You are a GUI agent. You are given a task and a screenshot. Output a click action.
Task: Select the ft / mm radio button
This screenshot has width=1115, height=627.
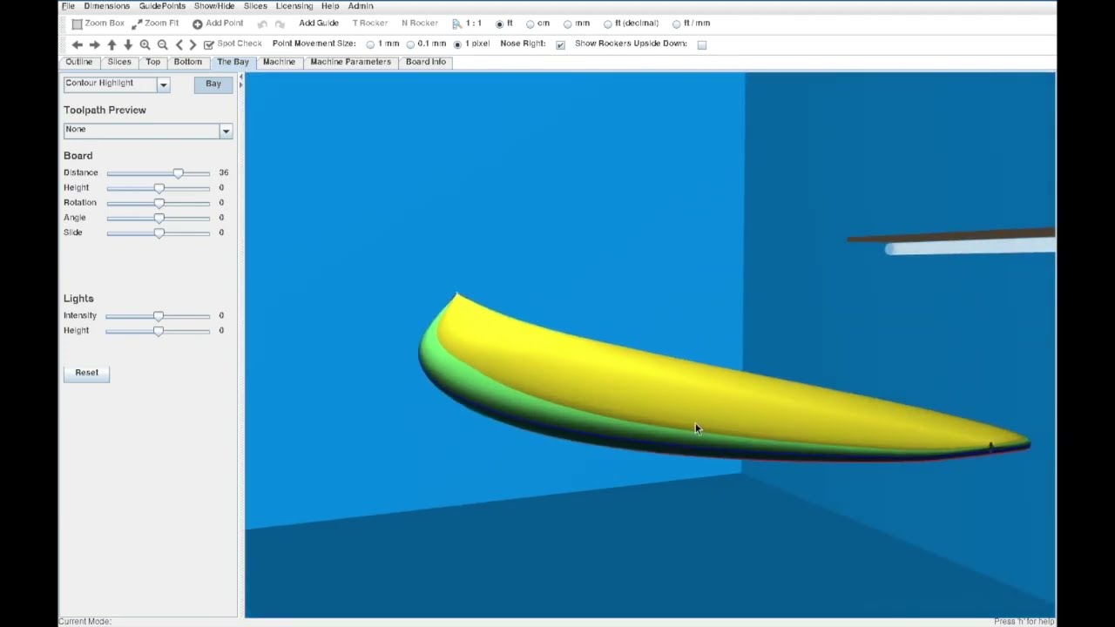point(677,24)
